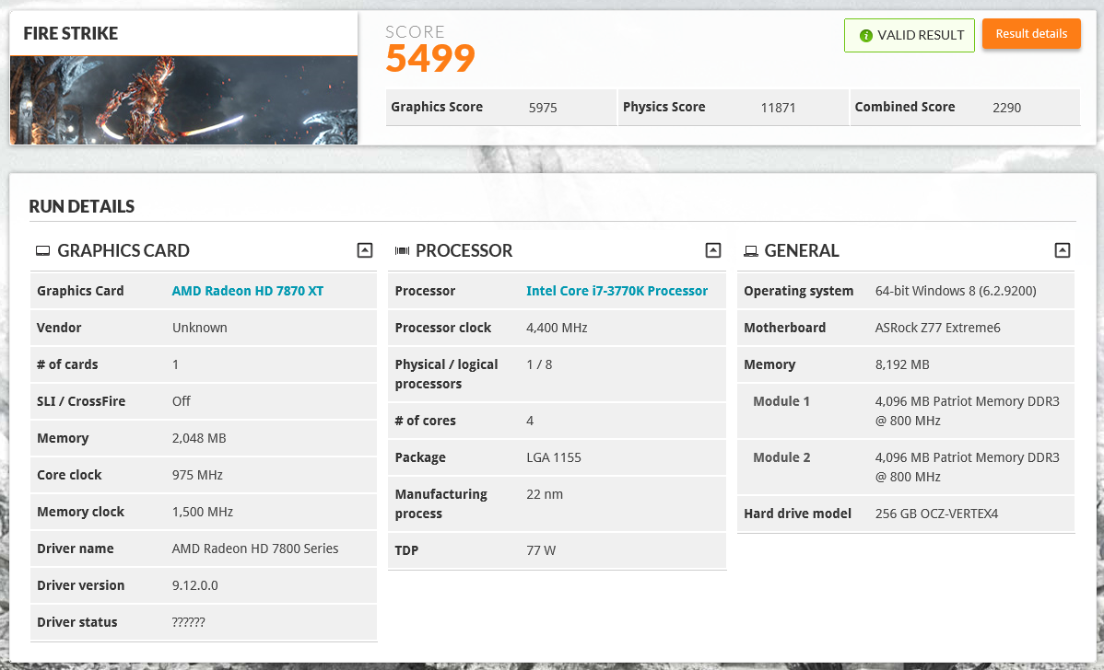This screenshot has height=670, width=1104.
Task: Select the driver name AMD Radeon HD 7800 Series
Action: click(255, 549)
